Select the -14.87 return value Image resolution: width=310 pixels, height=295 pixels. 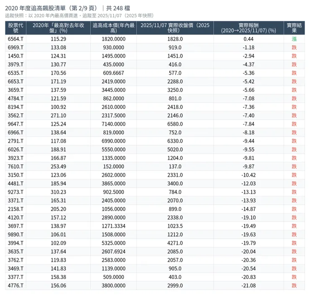[x=248, y=209]
